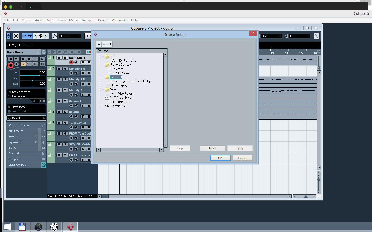Viewport: 372px width, 232px height.
Task: Click the Windows Start button
Action: [x=7, y=227]
